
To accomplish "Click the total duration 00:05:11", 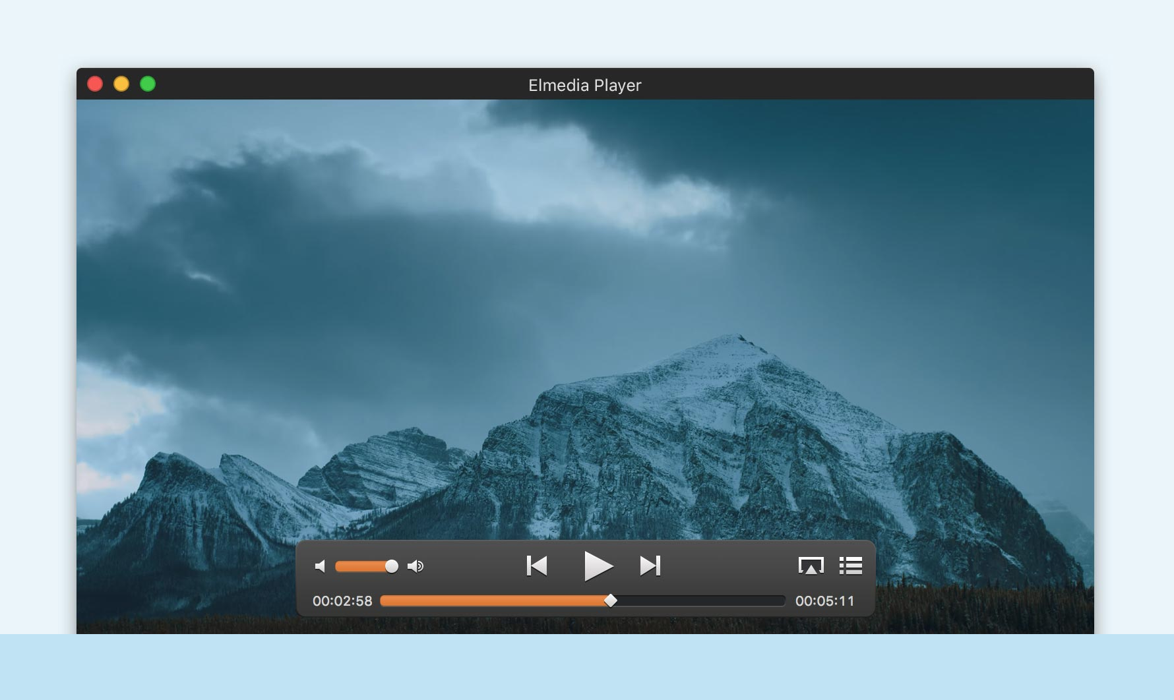I will click(x=825, y=601).
